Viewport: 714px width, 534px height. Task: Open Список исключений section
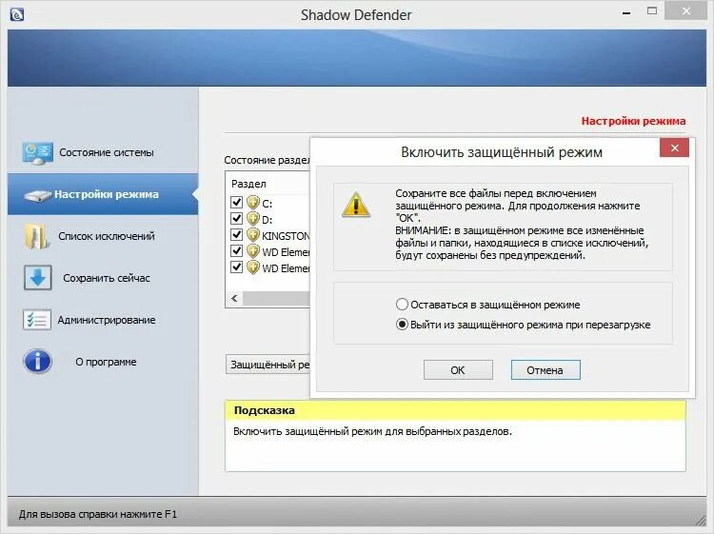point(103,236)
